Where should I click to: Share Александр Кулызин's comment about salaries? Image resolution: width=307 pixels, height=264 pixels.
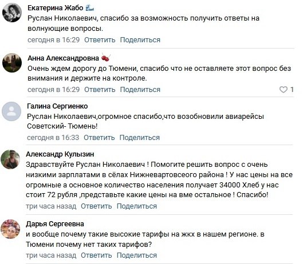pyautogui.click(x=137, y=206)
